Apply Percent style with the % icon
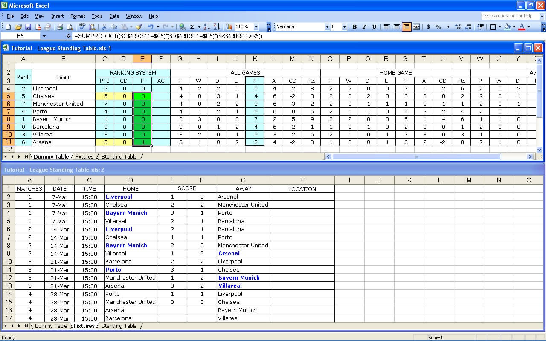This screenshot has width=546, height=341. 438,27
